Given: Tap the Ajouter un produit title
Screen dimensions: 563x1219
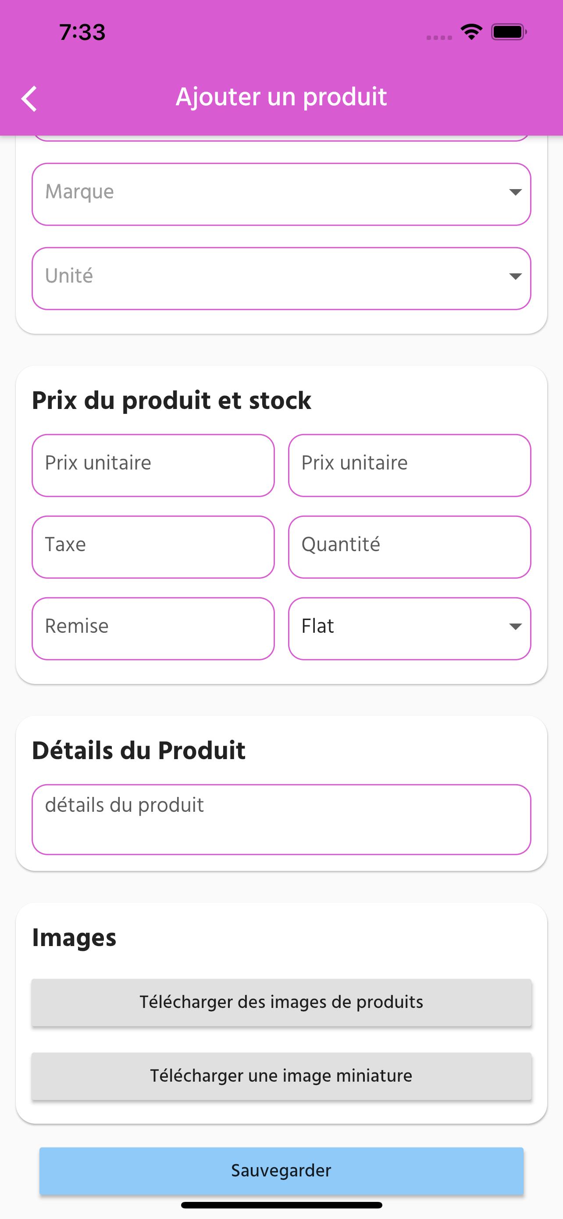Looking at the screenshot, I should pos(281,97).
